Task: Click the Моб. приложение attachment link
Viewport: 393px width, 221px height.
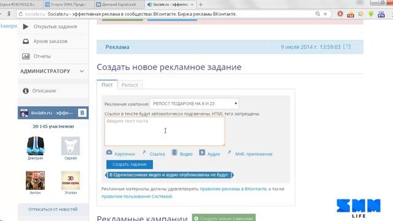Action: coord(254,154)
